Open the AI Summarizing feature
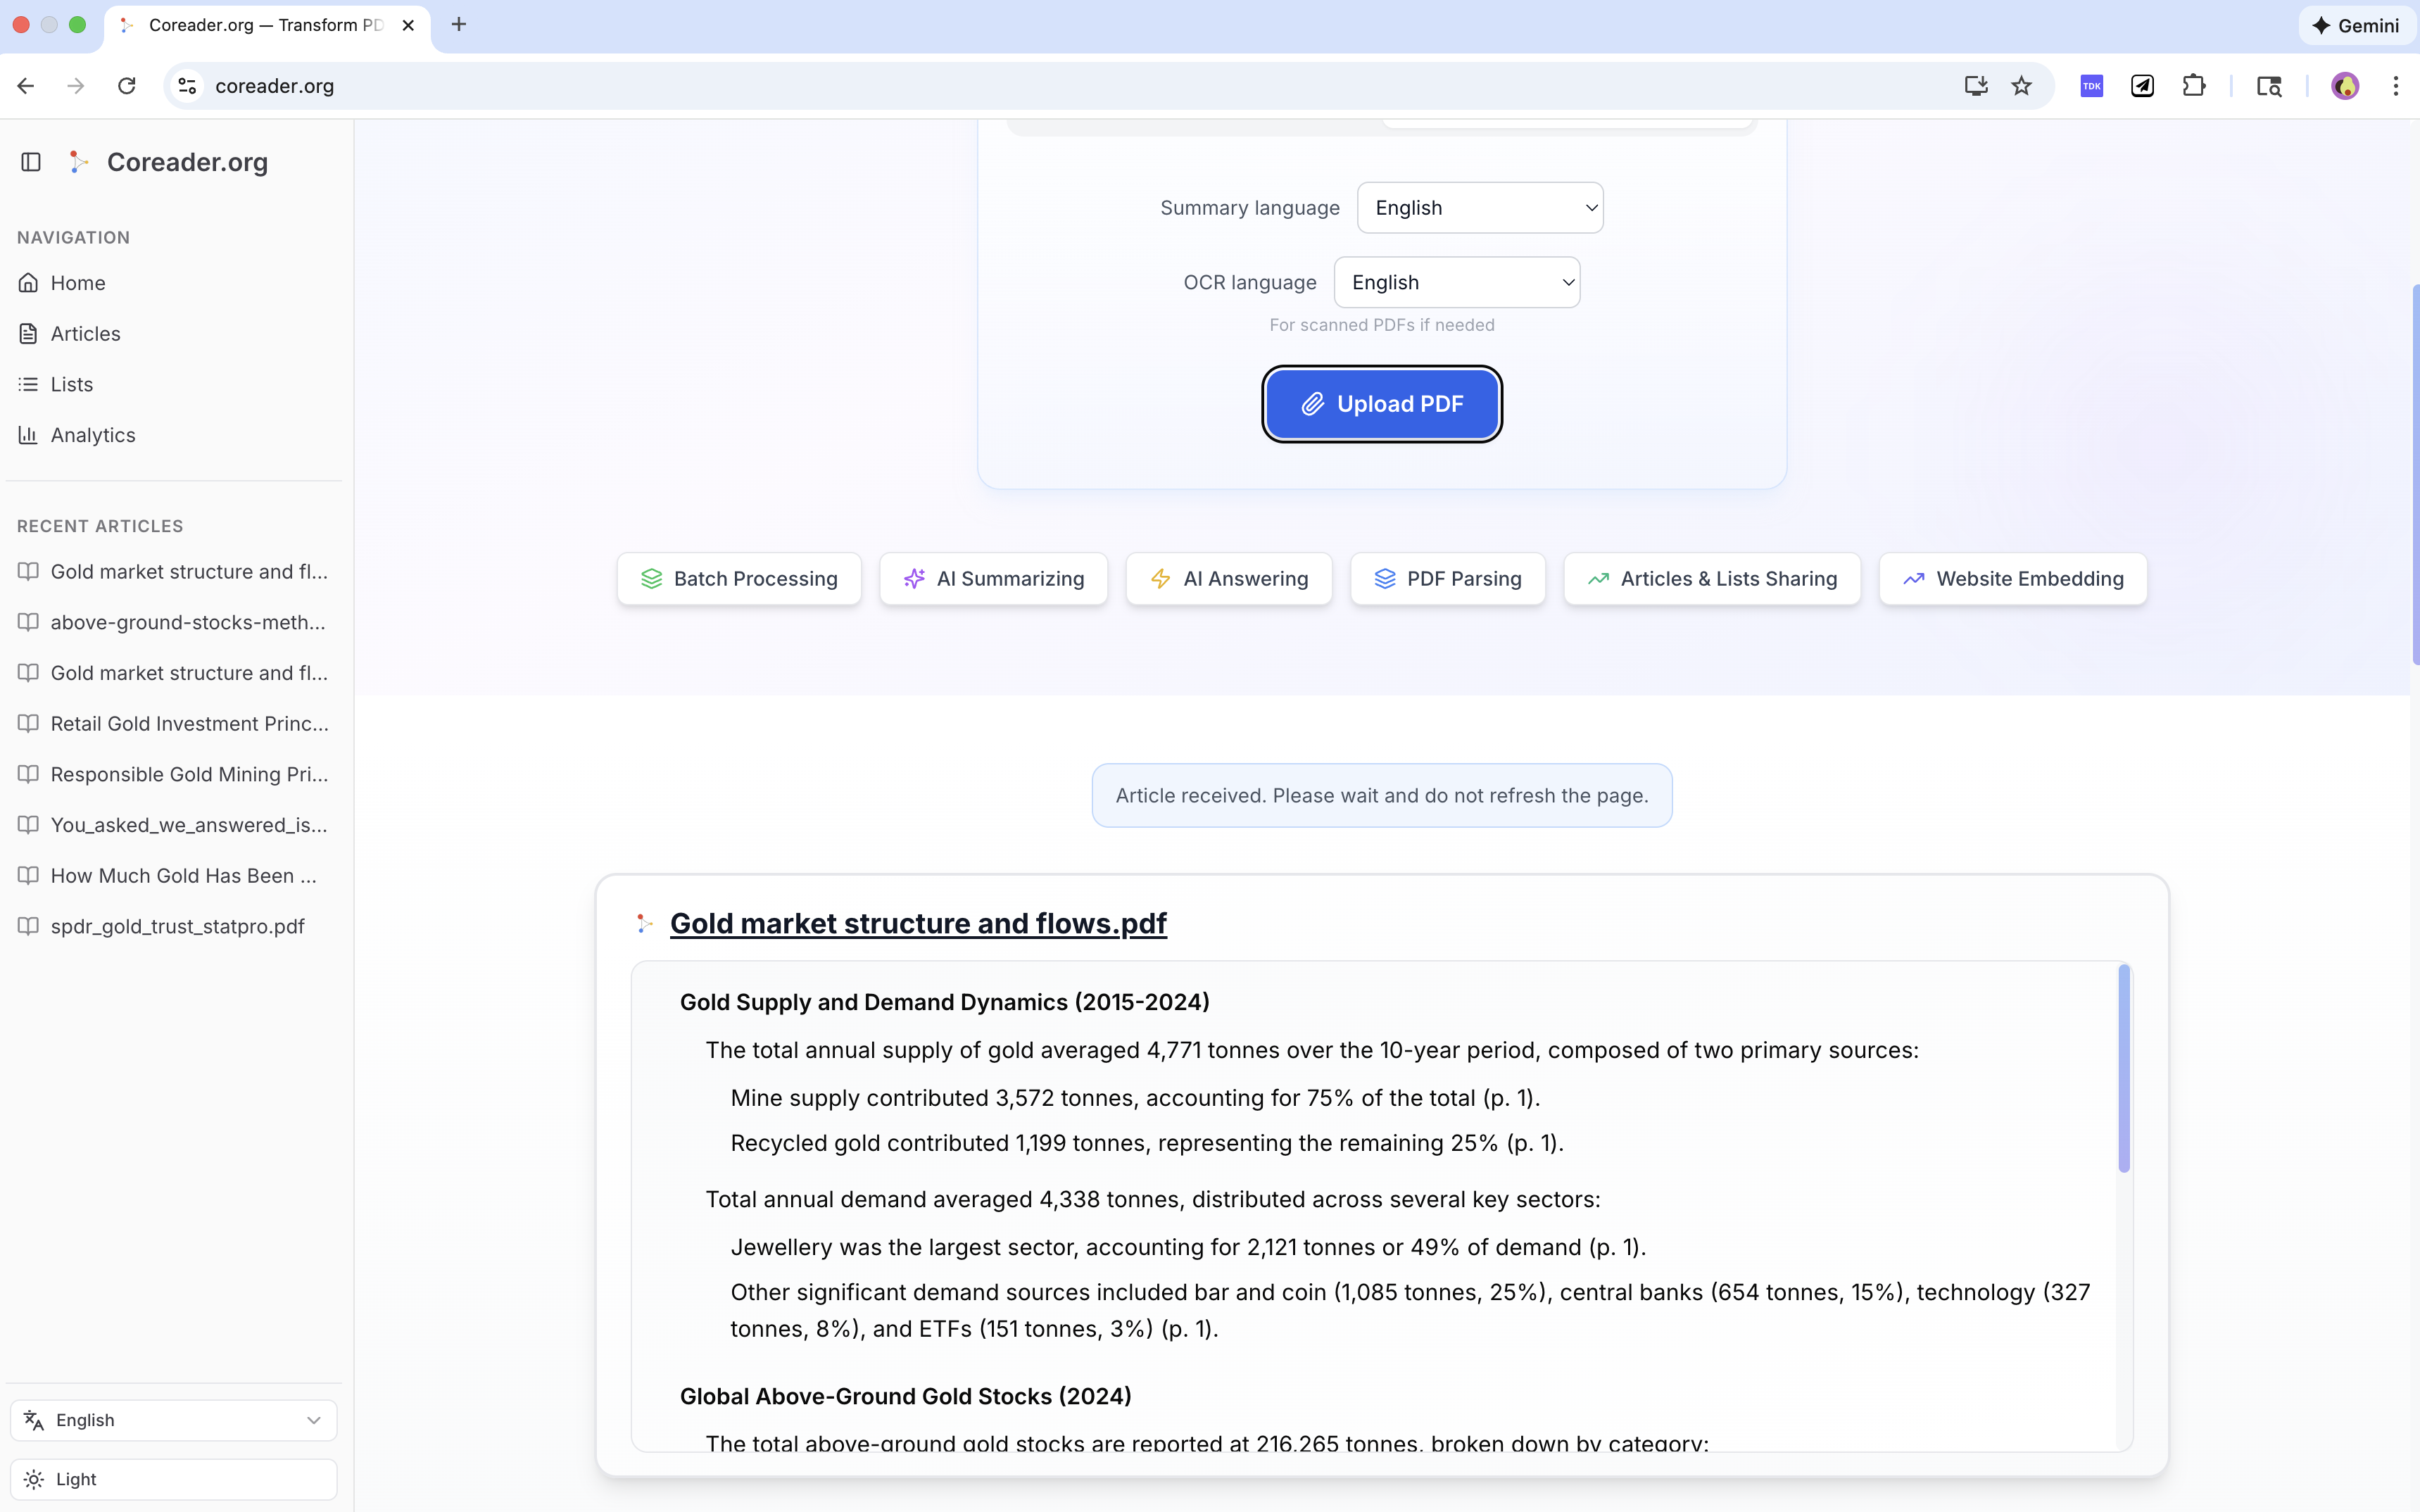The height and width of the screenshot is (1512, 2420). pos(992,578)
